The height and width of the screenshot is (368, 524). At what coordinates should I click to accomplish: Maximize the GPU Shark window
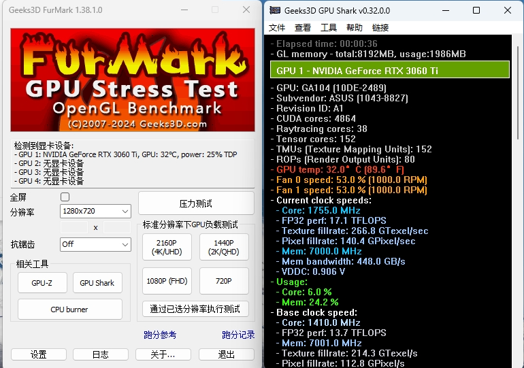click(x=476, y=10)
